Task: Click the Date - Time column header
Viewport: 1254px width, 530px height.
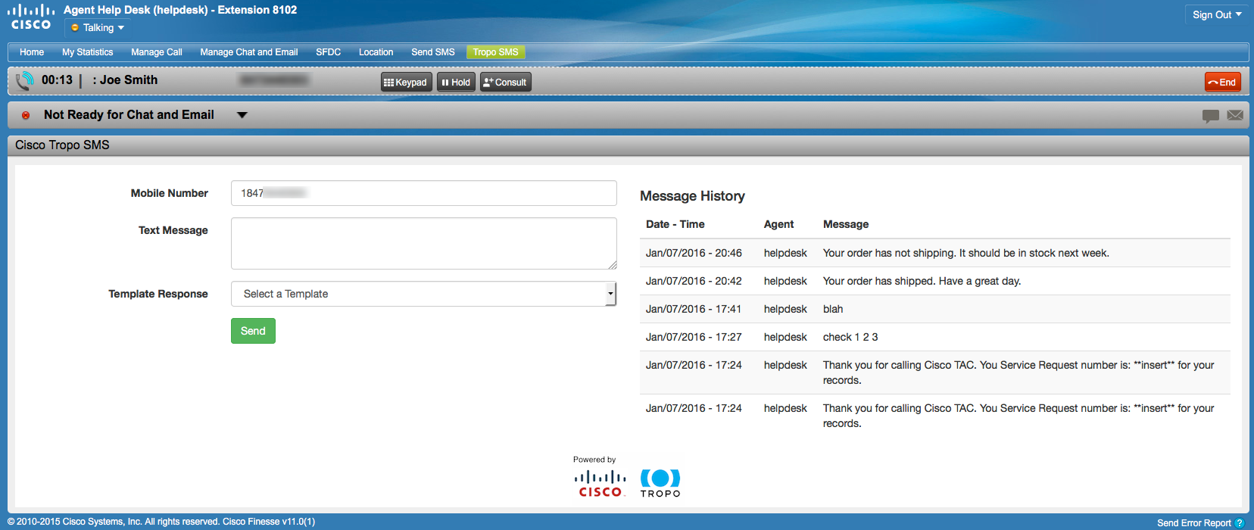Action: pyautogui.click(x=675, y=224)
